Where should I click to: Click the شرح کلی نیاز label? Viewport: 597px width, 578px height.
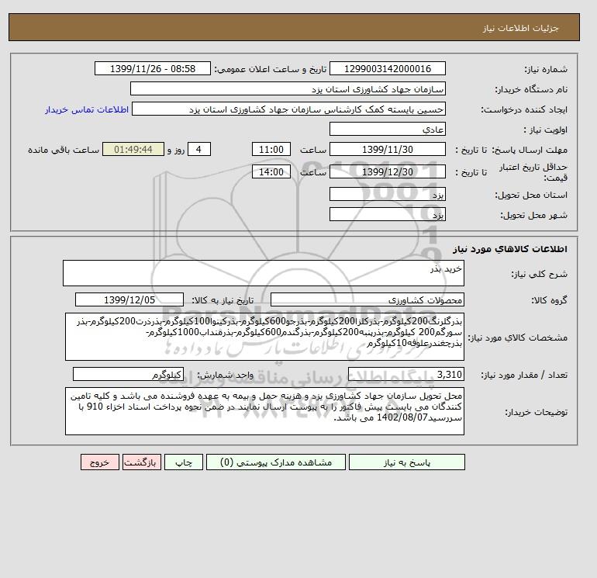[539, 274]
